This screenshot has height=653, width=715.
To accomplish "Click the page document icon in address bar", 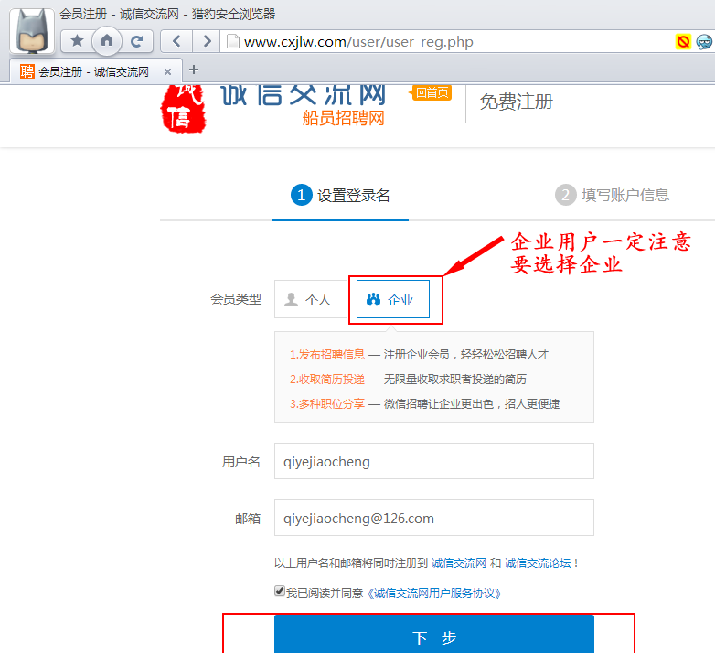I will click(233, 41).
